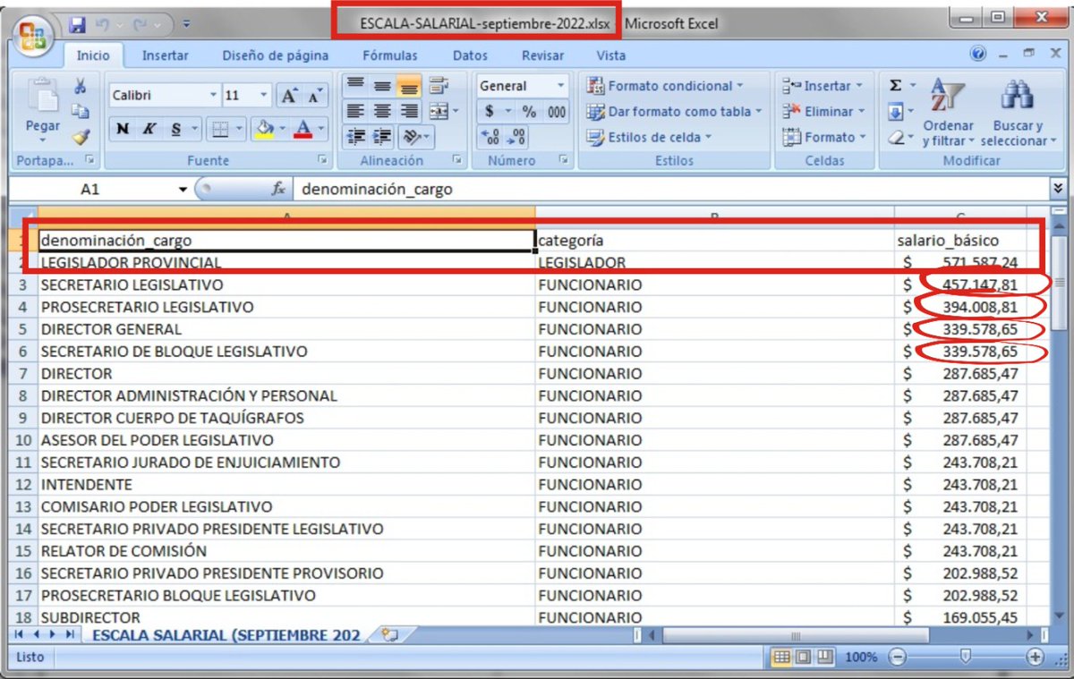This screenshot has height=679, width=1074.
Task: Expand Formato condicional menu
Action: click(665, 87)
